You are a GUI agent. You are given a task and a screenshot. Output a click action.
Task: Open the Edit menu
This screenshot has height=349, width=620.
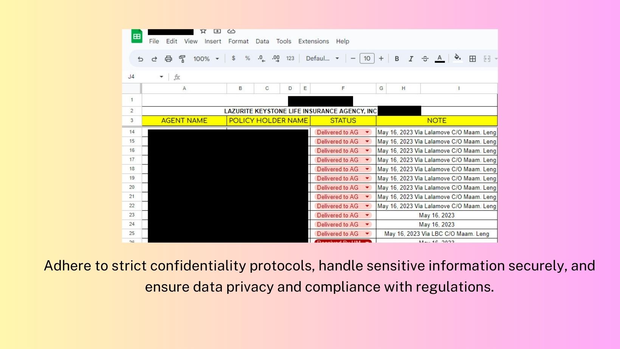(x=172, y=41)
